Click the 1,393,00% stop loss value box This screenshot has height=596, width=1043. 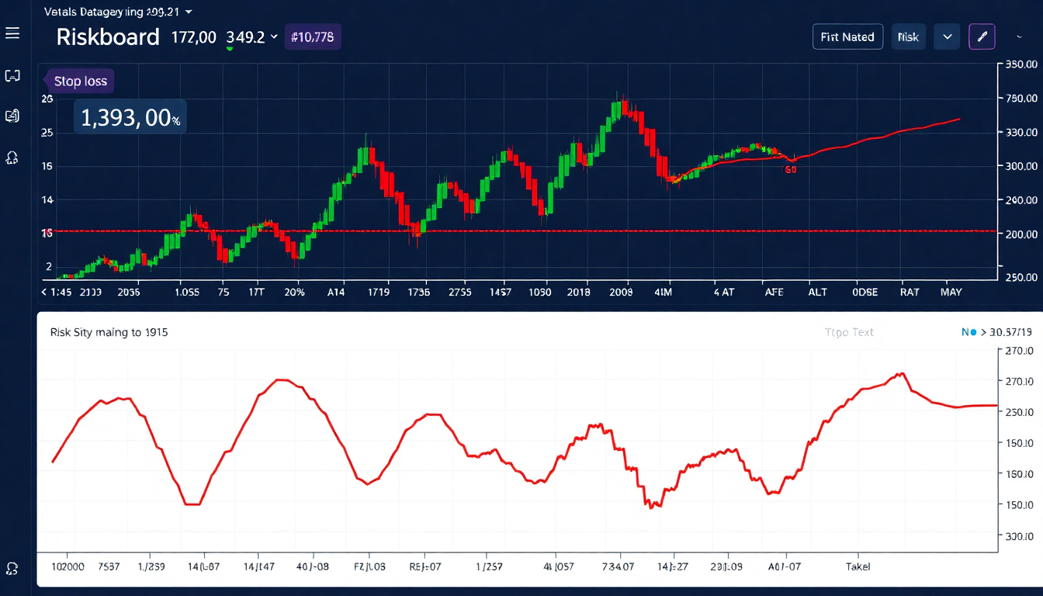coord(130,117)
